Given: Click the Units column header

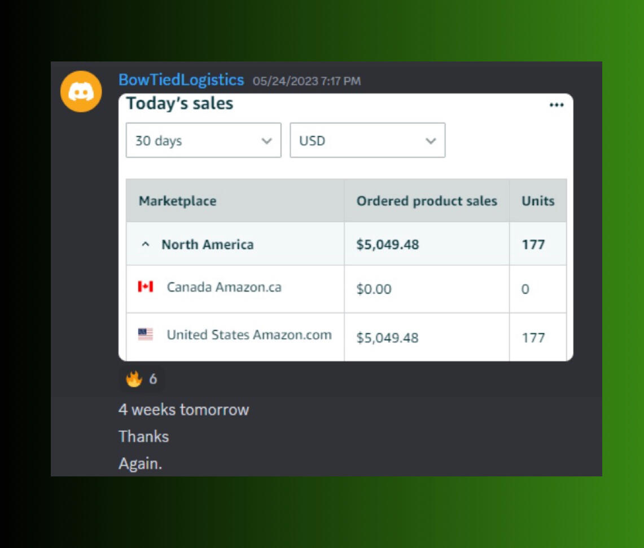Looking at the screenshot, I should coord(538,201).
